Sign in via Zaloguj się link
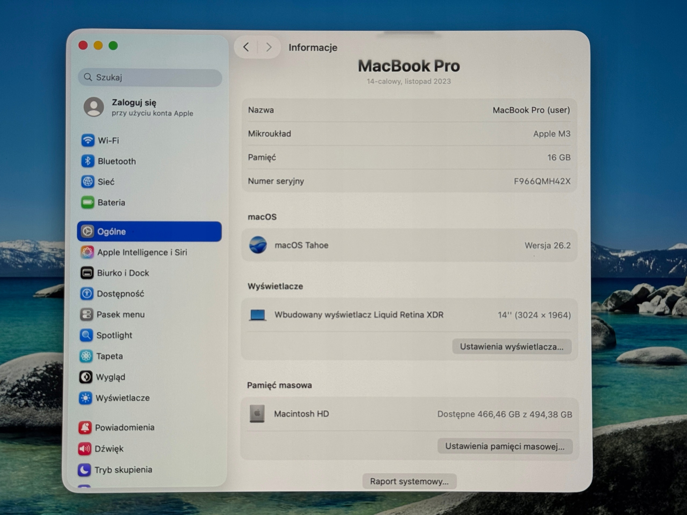The width and height of the screenshot is (687, 515). (134, 102)
